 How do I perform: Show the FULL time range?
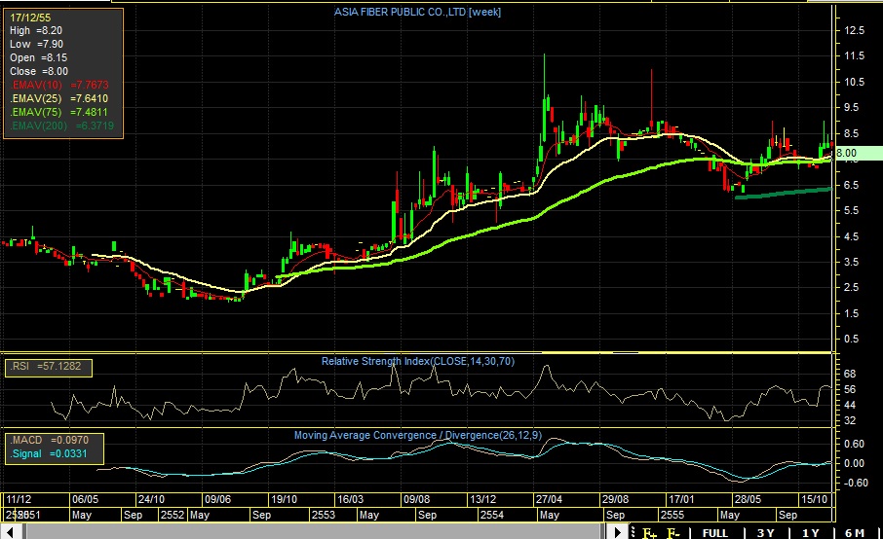click(715, 532)
